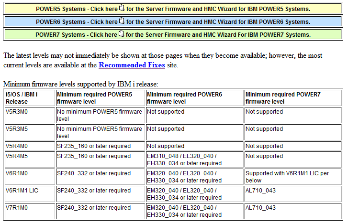
Task: Click V6R1M0 'EM320_040 / EL320_040' POWER6 cell
Action: [195, 177]
